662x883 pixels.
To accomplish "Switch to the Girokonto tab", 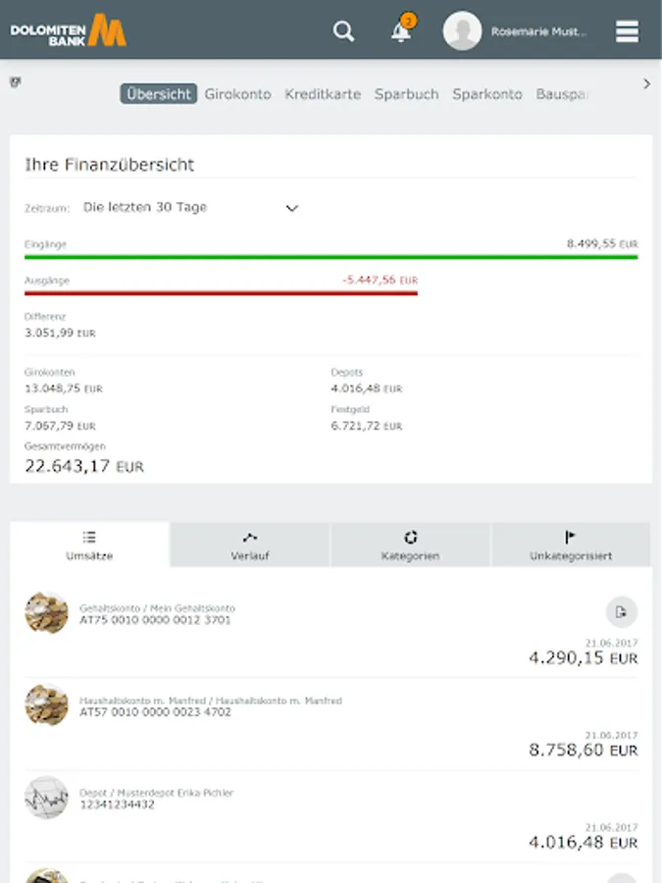I will pos(237,94).
